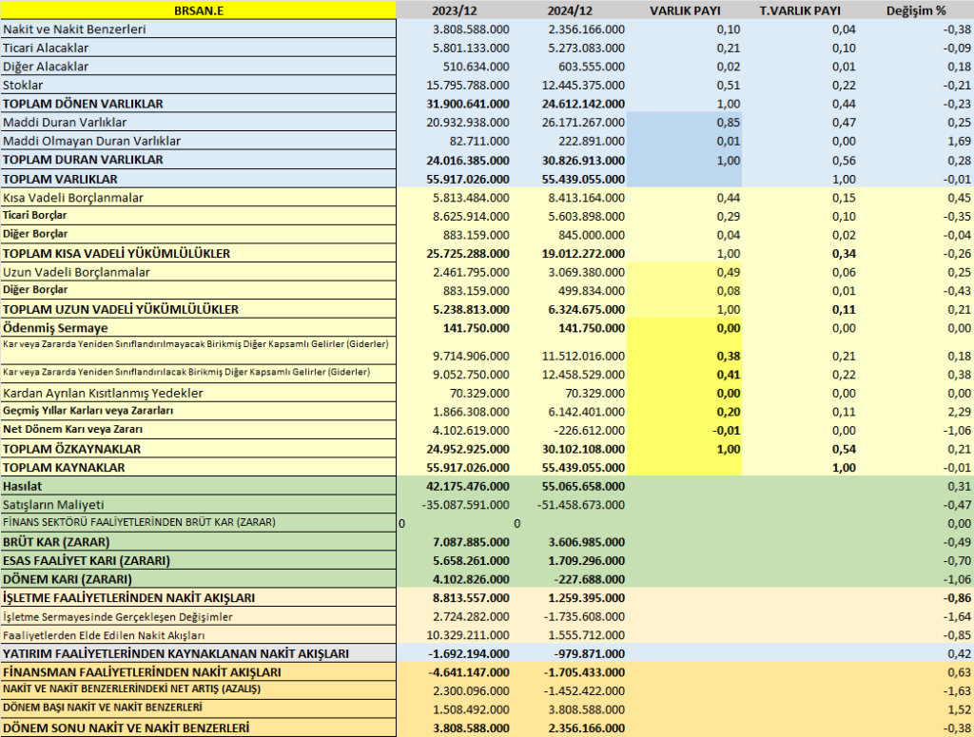Click the 2023/12 column header
The width and height of the screenshot is (974, 737).
click(x=454, y=10)
